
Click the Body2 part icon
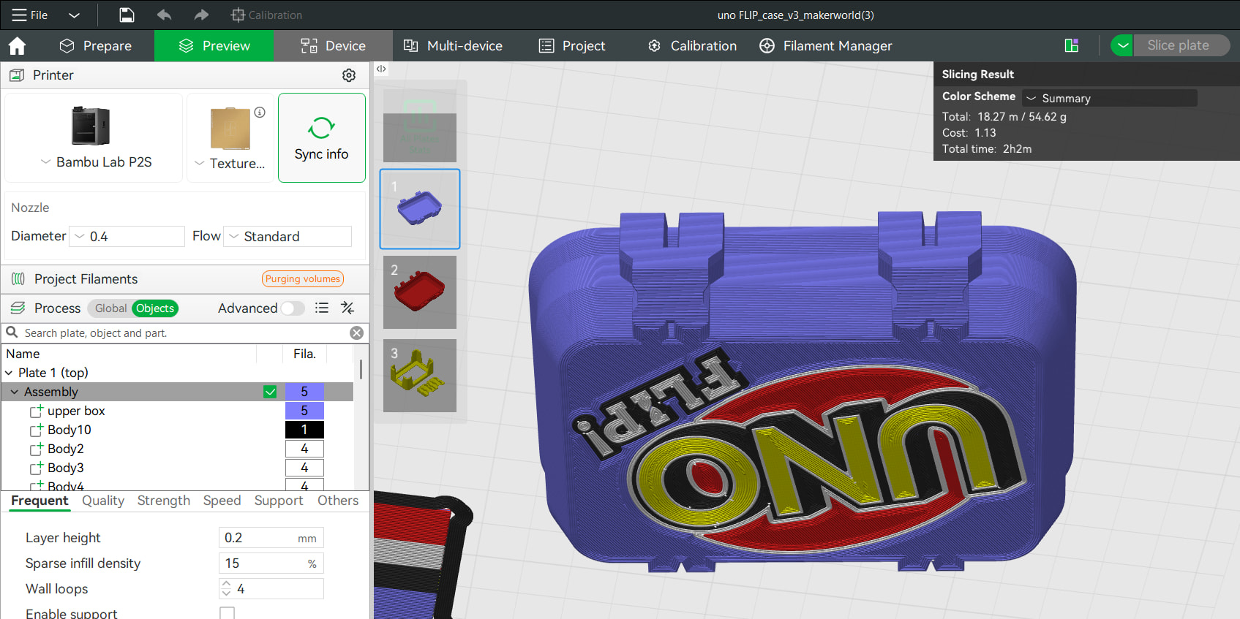(37, 449)
